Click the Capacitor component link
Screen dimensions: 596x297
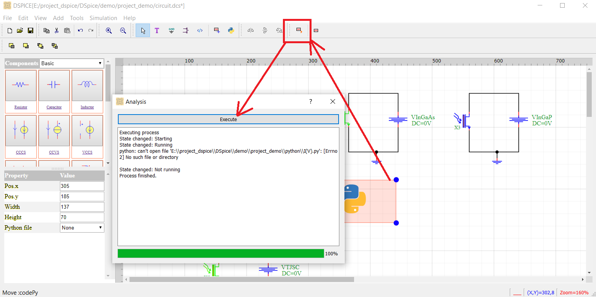pos(54,107)
